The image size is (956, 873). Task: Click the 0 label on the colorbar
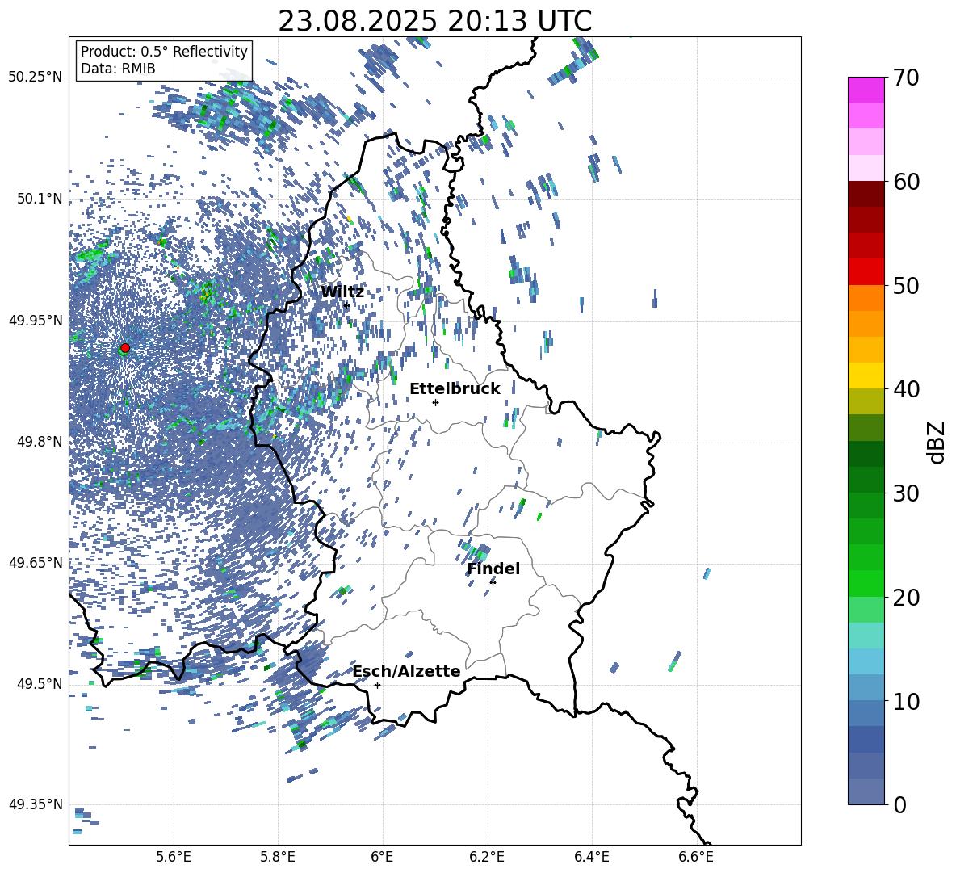pyautogui.click(x=899, y=804)
